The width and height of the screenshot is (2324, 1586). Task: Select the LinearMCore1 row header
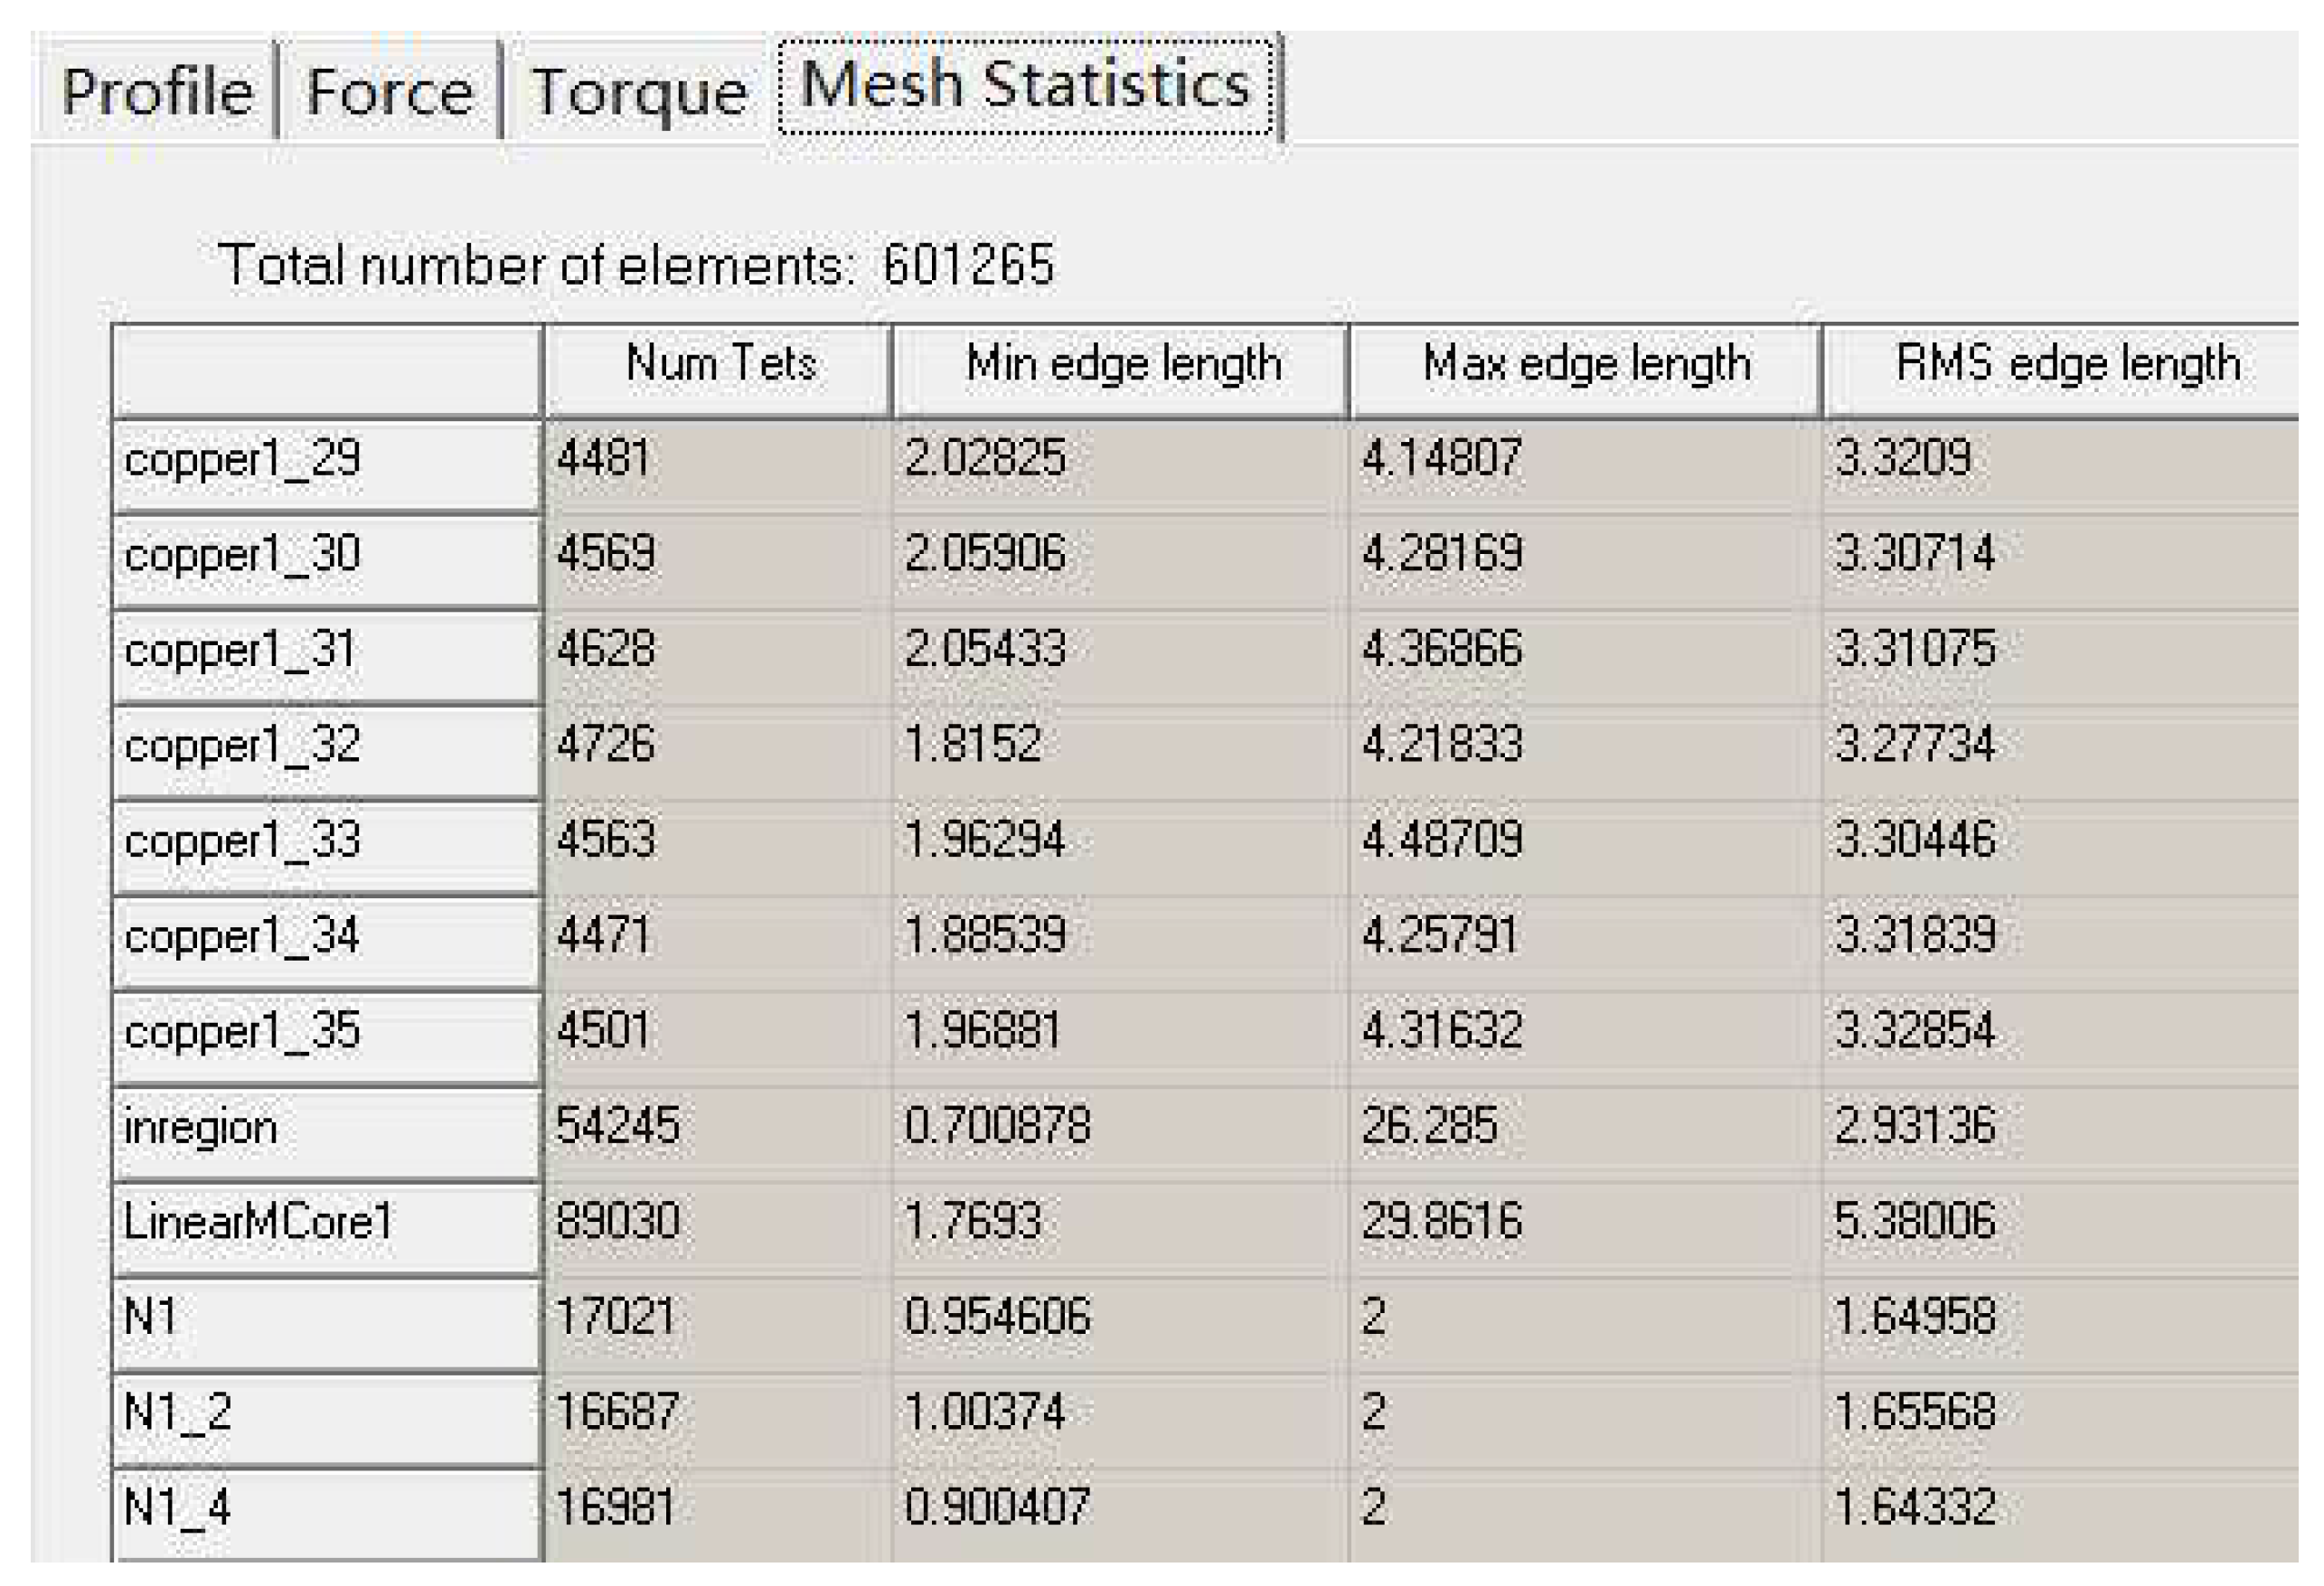327,1225
